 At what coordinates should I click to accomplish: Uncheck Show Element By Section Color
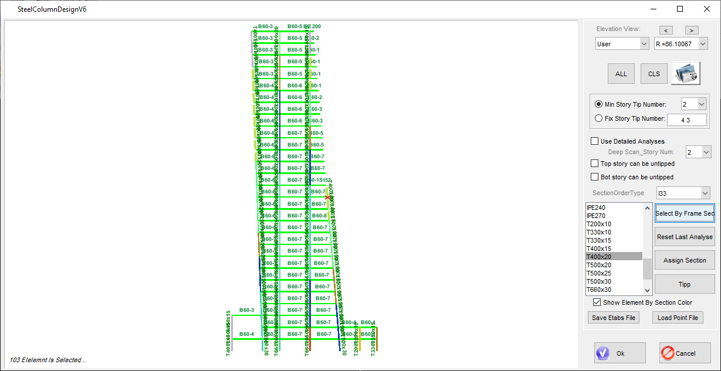pos(597,302)
